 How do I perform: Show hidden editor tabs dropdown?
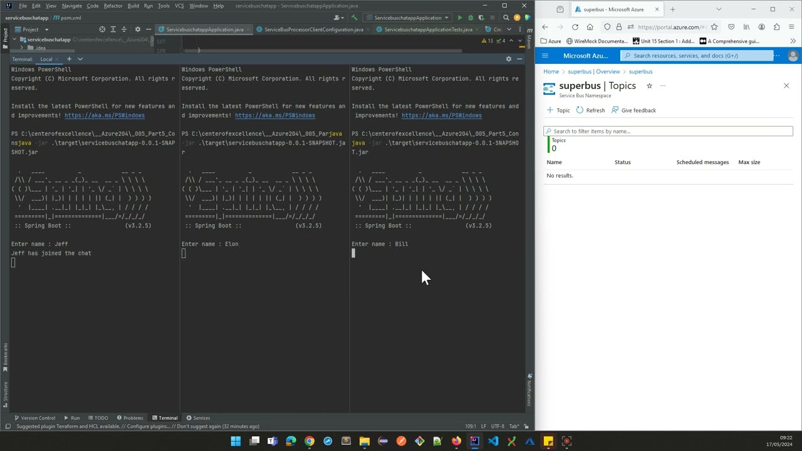508,29
